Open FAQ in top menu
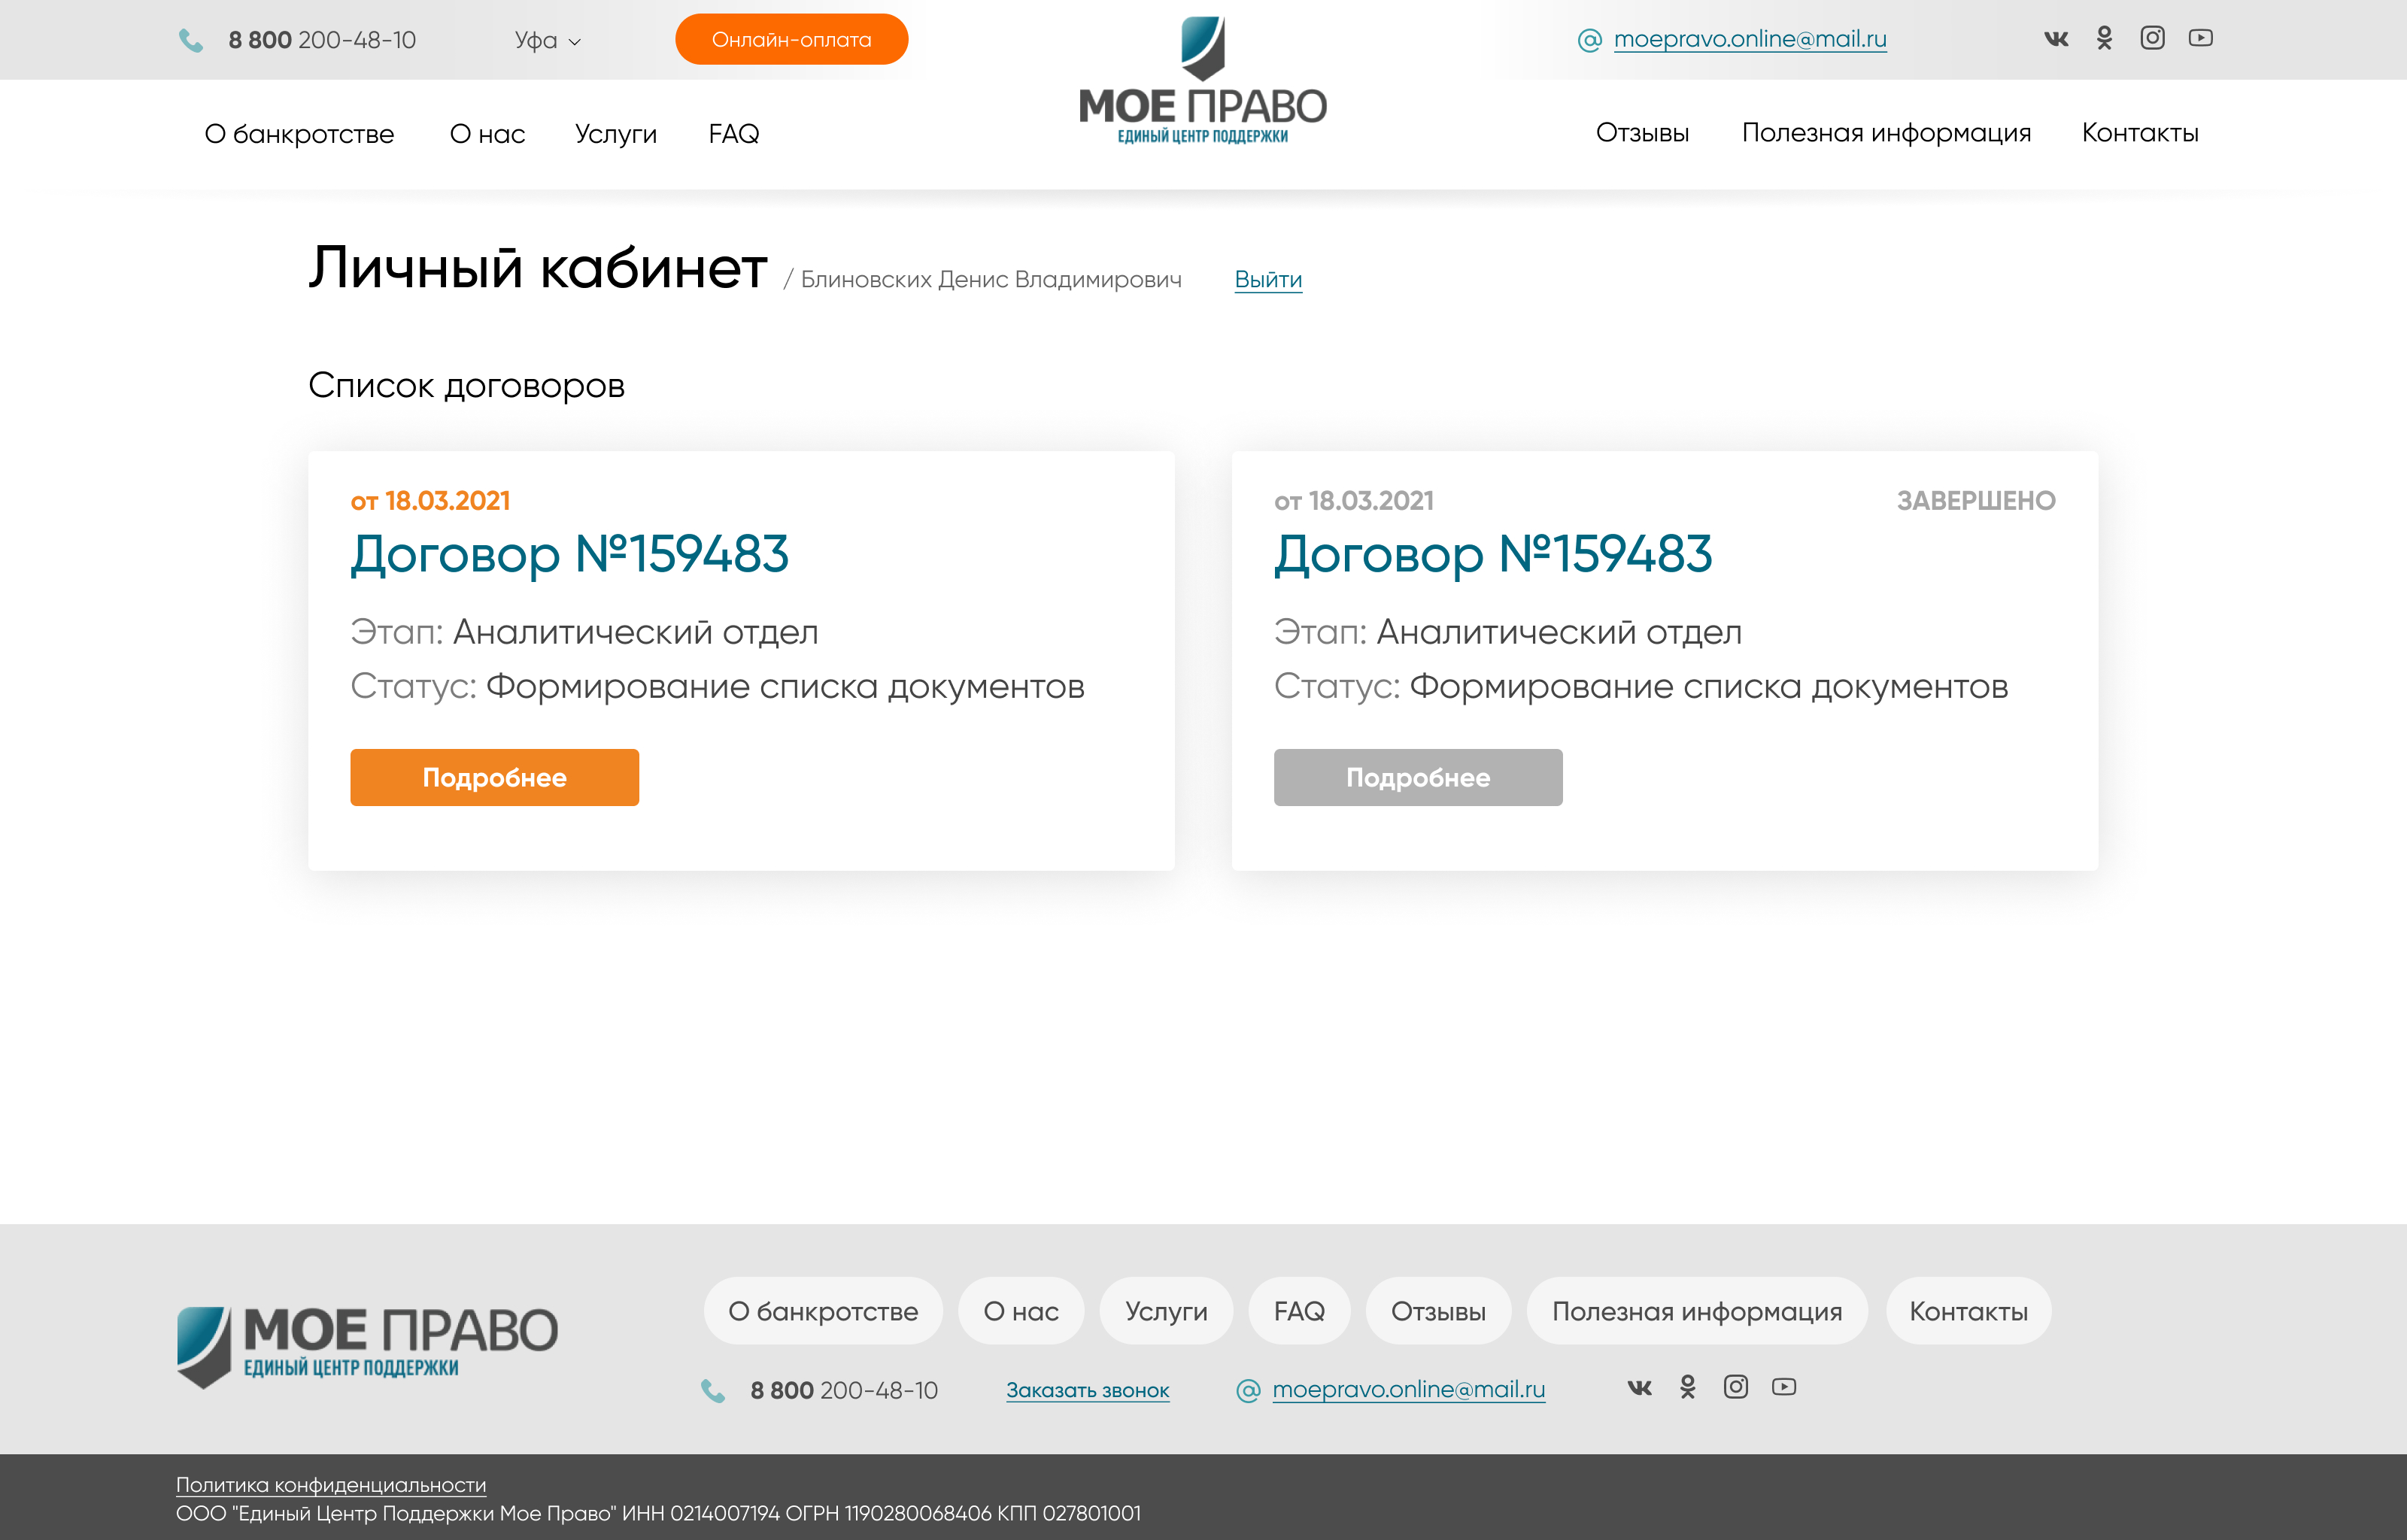The width and height of the screenshot is (2407, 1540). pyautogui.click(x=733, y=133)
